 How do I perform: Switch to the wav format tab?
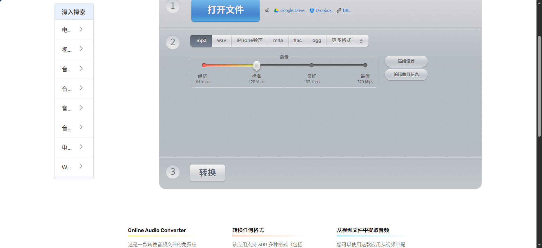(x=222, y=41)
